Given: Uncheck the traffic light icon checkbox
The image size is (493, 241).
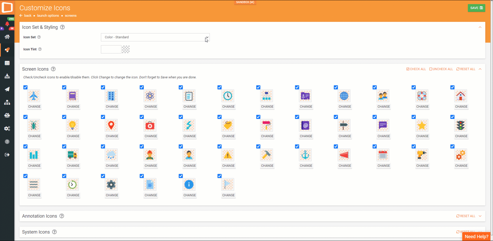Looking at the screenshot, I should coord(452,117).
